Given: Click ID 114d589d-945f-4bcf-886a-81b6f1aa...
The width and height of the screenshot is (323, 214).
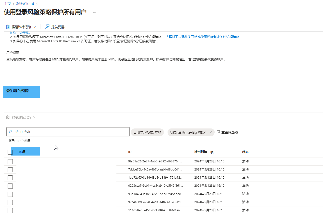Looking at the screenshot, I should tap(155, 210).
